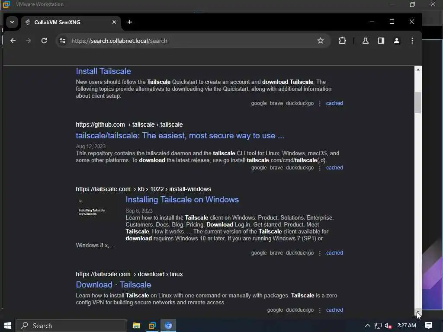443x332 pixels.
Task: Expand engine options for download linux result
Action: (x=320, y=310)
